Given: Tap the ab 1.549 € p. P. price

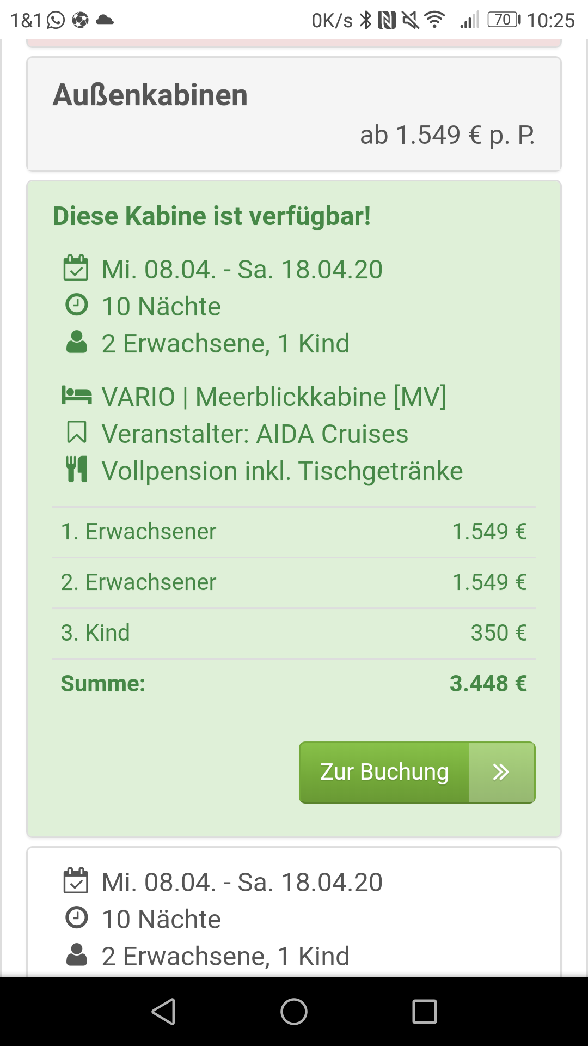Looking at the screenshot, I should 447,135.
